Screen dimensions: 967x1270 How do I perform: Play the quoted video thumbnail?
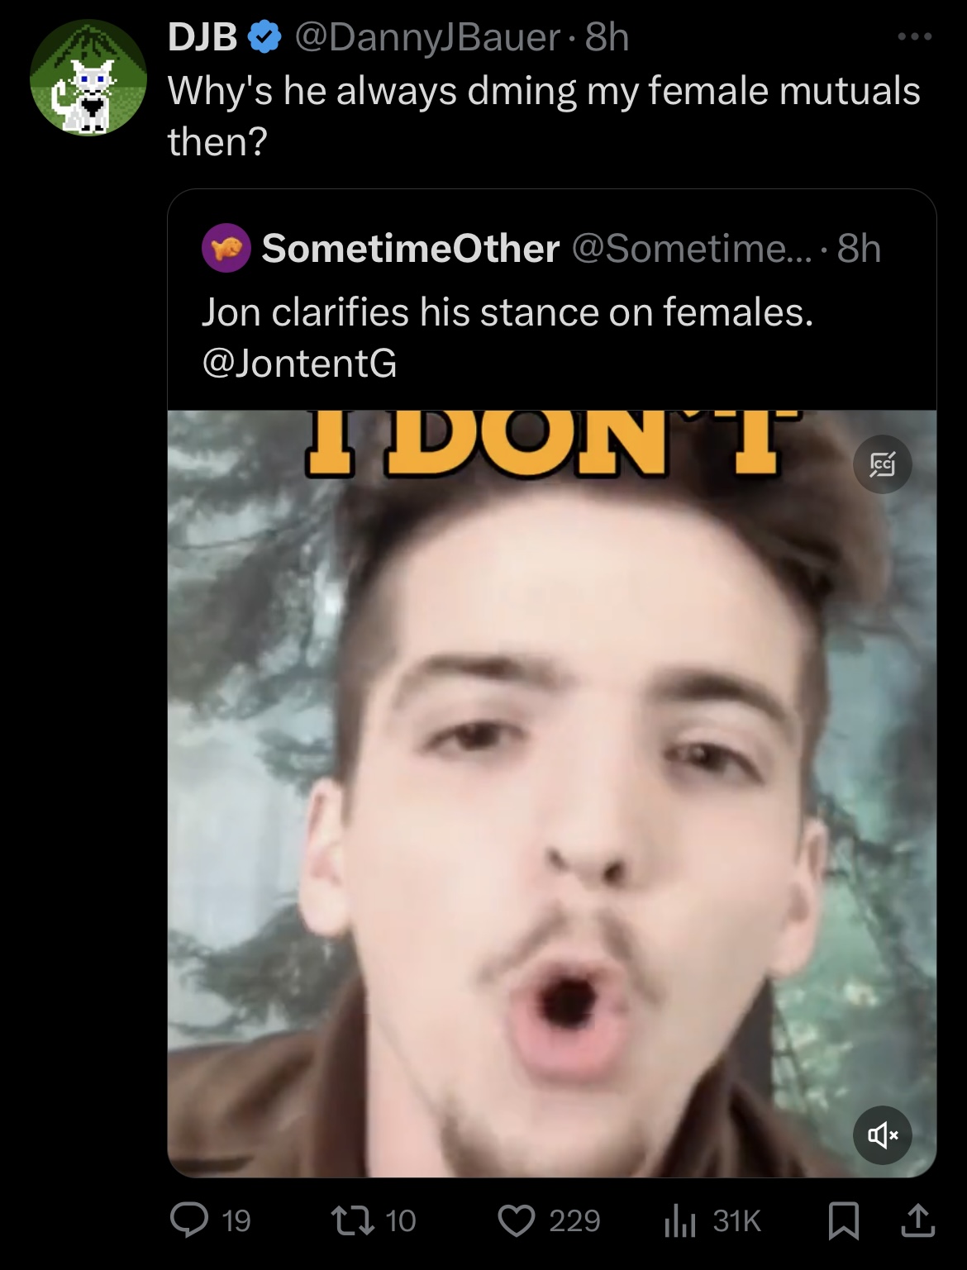tap(552, 793)
